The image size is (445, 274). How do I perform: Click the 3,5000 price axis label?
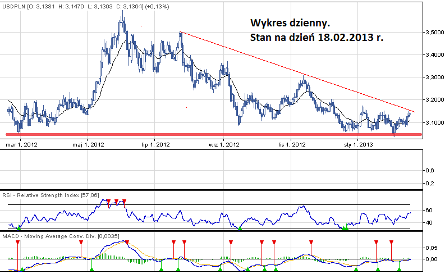(435, 33)
